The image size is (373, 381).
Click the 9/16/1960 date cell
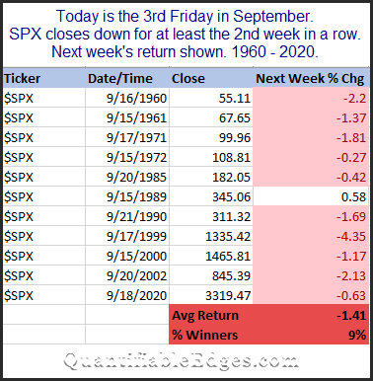pyautogui.click(x=127, y=98)
